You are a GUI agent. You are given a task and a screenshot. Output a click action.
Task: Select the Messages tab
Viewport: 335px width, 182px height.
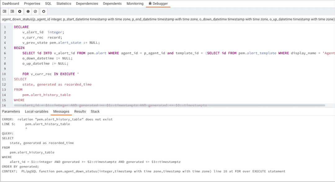[61, 112]
